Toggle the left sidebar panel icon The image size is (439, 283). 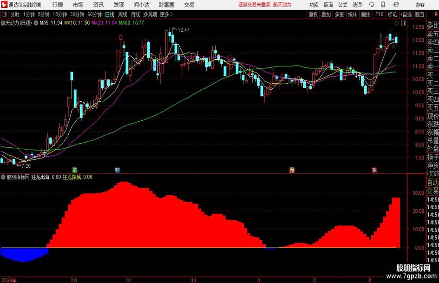pos(4,14)
